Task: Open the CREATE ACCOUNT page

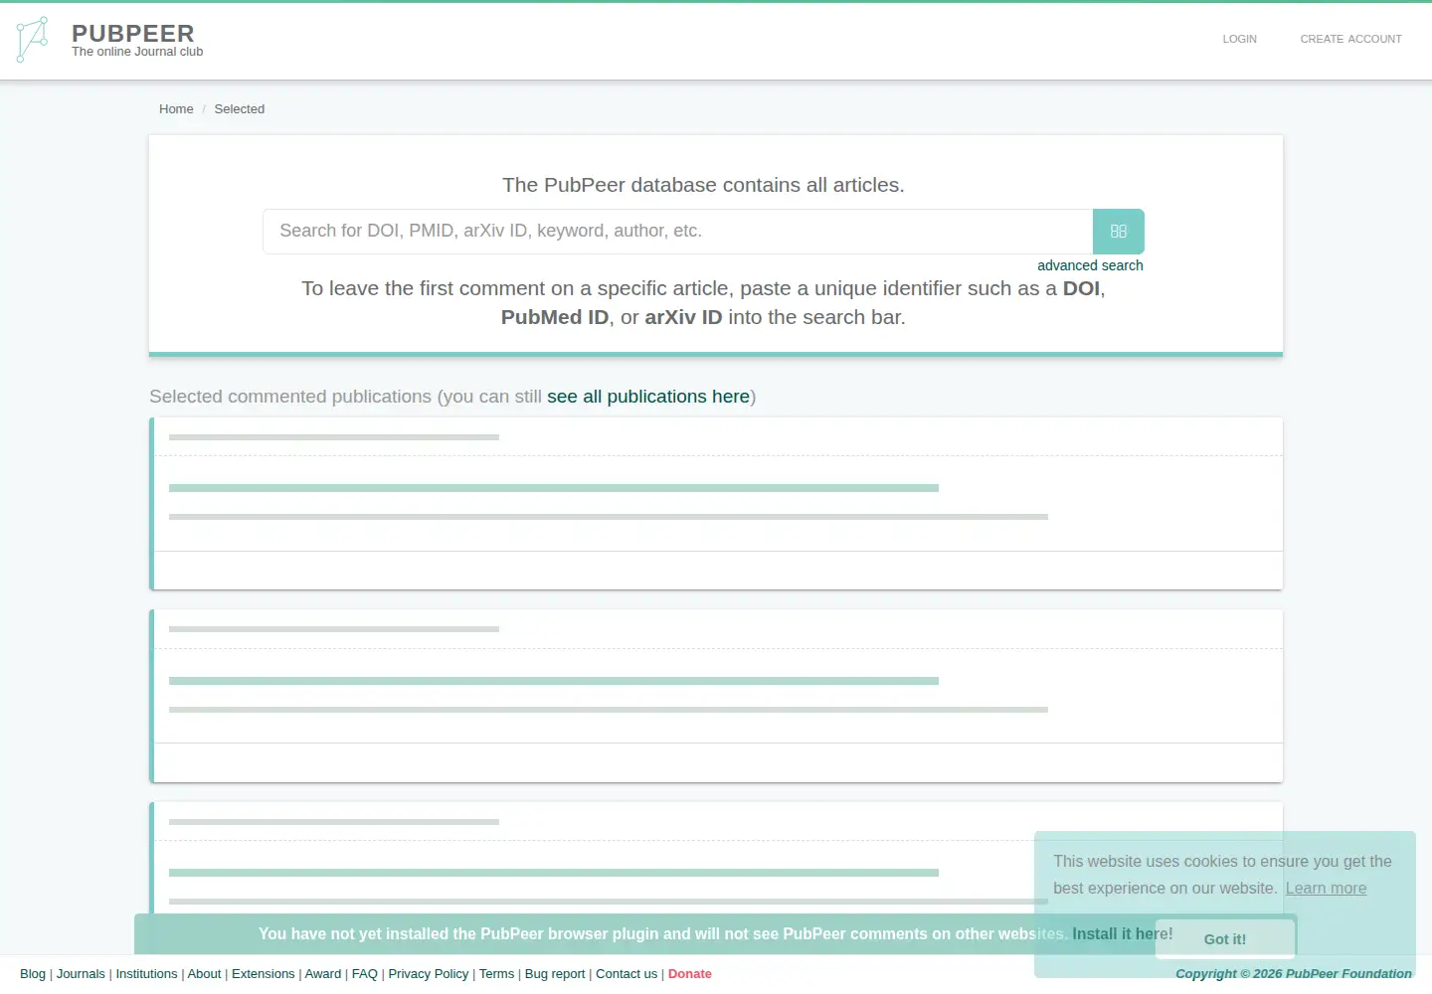Action: 1350,39
